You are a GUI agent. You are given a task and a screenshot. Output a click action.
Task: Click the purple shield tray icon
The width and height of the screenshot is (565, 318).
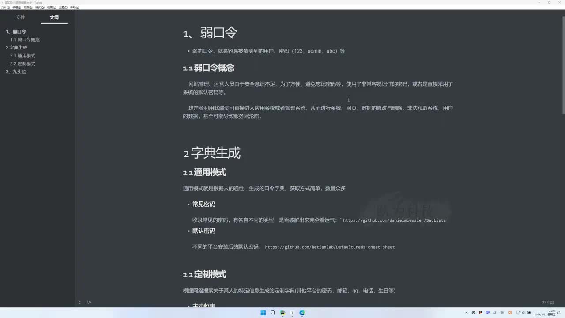(x=488, y=313)
